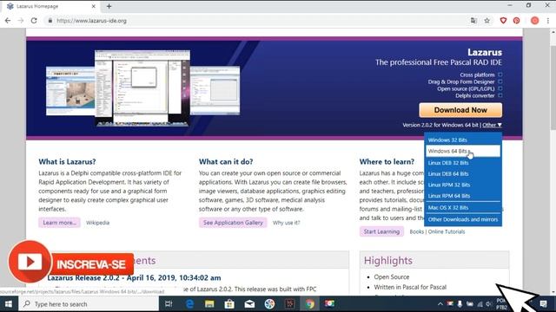Choose Linux RPM 32 Bits download
The width and height of the screenshot is (556, 312).
click(463, 185)
